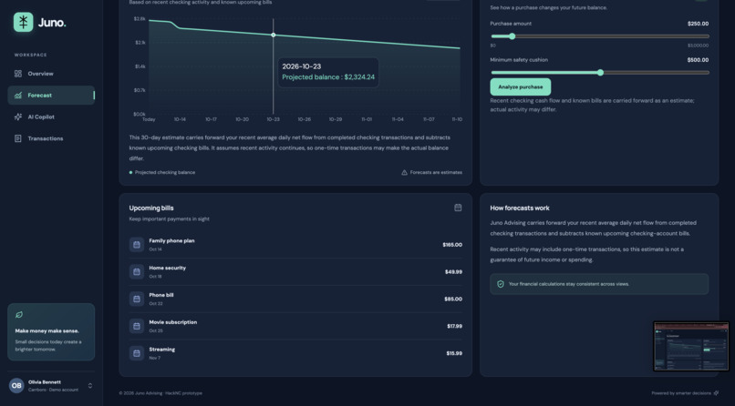The width and height of the screenshot is (735, 406).
Task: Click the AI Copilot sparkle icon
Action: pos(18,117)
